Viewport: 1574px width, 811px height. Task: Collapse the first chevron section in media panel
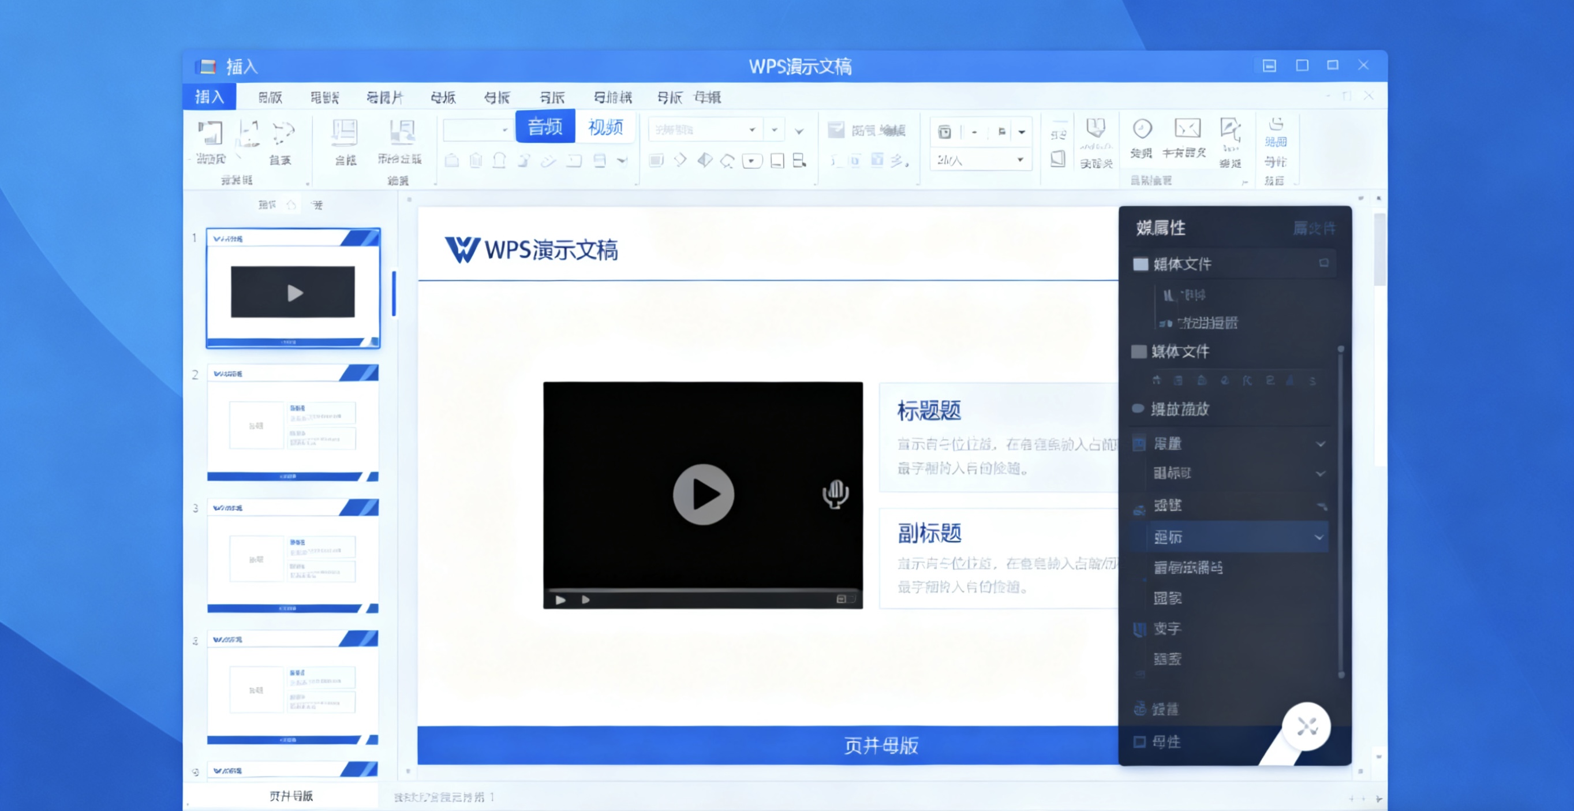tap(1321, 444)
